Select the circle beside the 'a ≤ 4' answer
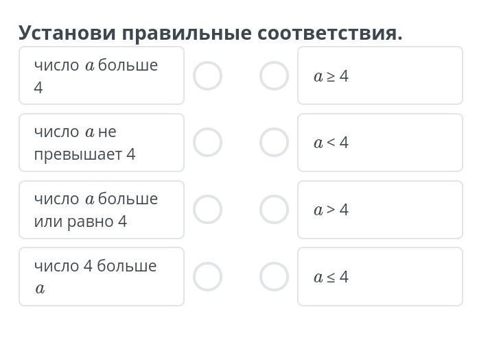 pos(274,277)
